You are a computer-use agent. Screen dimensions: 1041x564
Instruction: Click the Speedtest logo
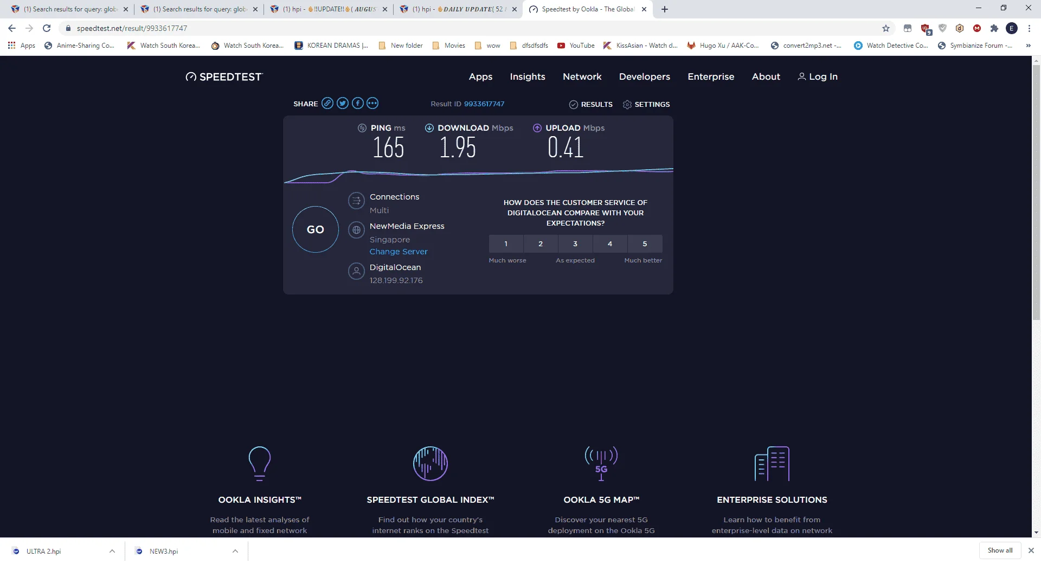pyautogui.click(x=224, y=77)
